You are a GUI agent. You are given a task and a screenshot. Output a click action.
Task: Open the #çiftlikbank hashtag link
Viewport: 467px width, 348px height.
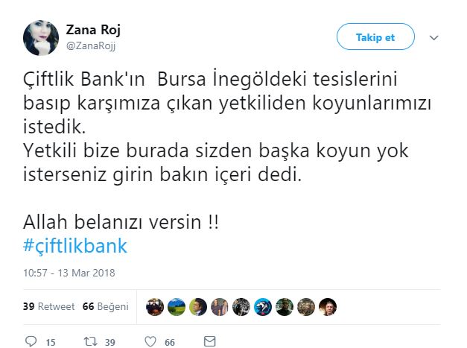click(x=75, y=246)
